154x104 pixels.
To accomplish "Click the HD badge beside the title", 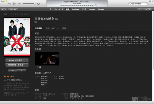I will 56,19.
